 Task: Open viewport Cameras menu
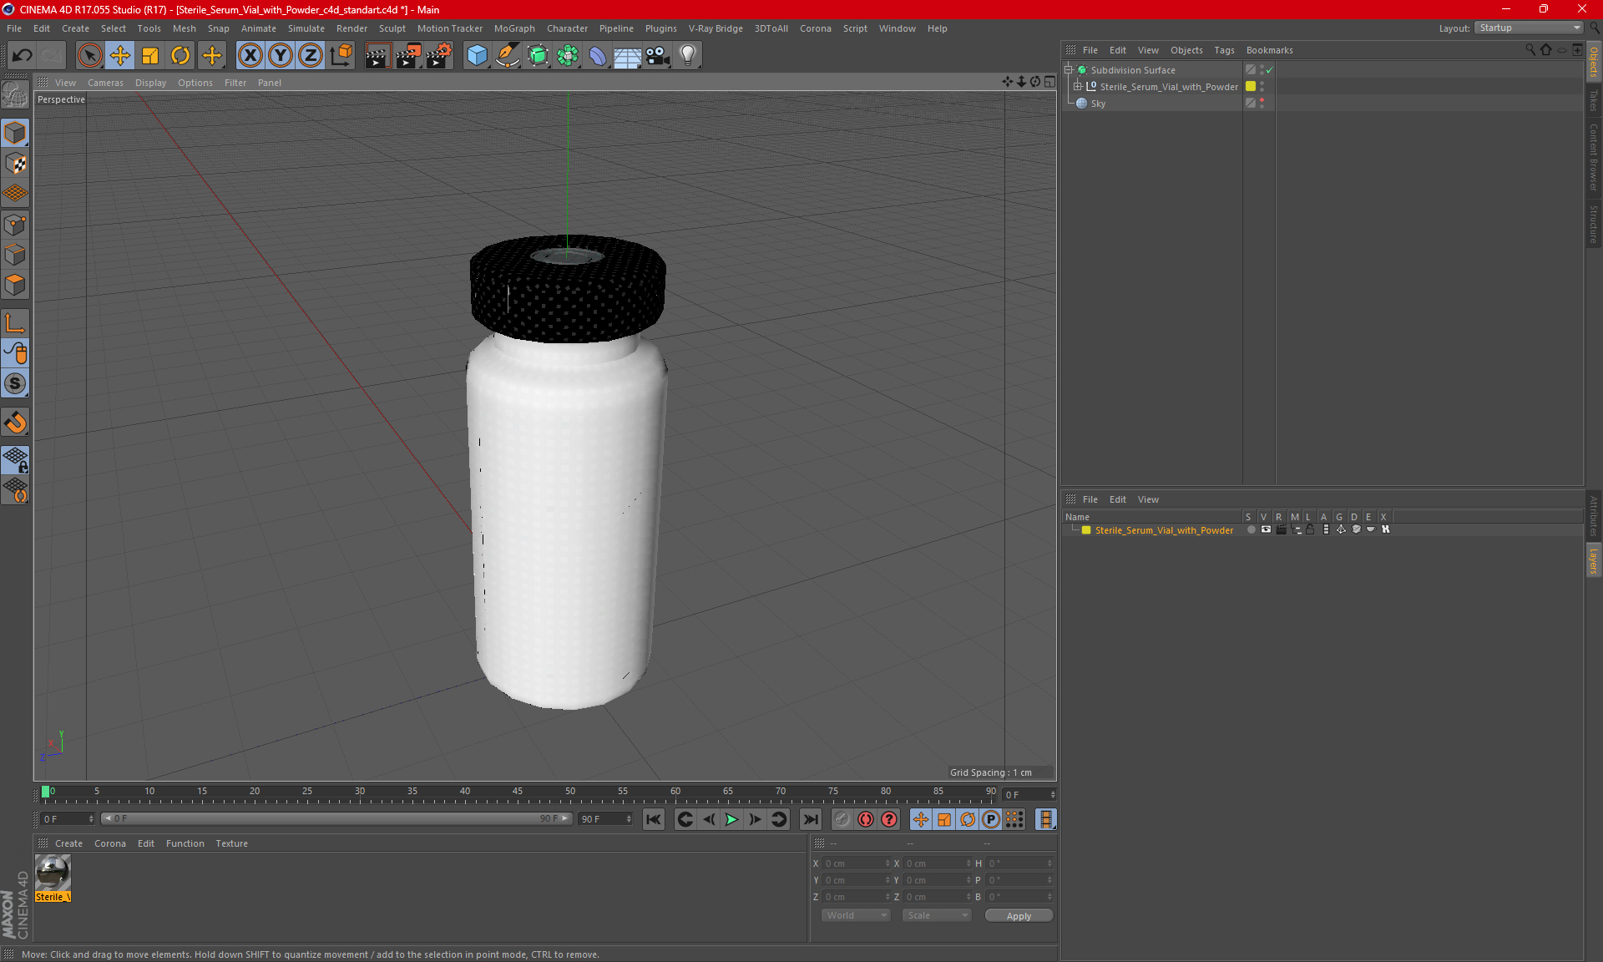(105, 83)
